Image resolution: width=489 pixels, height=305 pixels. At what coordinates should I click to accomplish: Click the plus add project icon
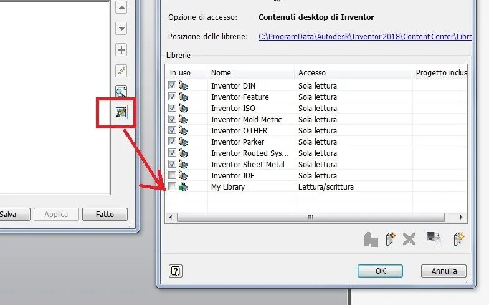coord(121,50)
